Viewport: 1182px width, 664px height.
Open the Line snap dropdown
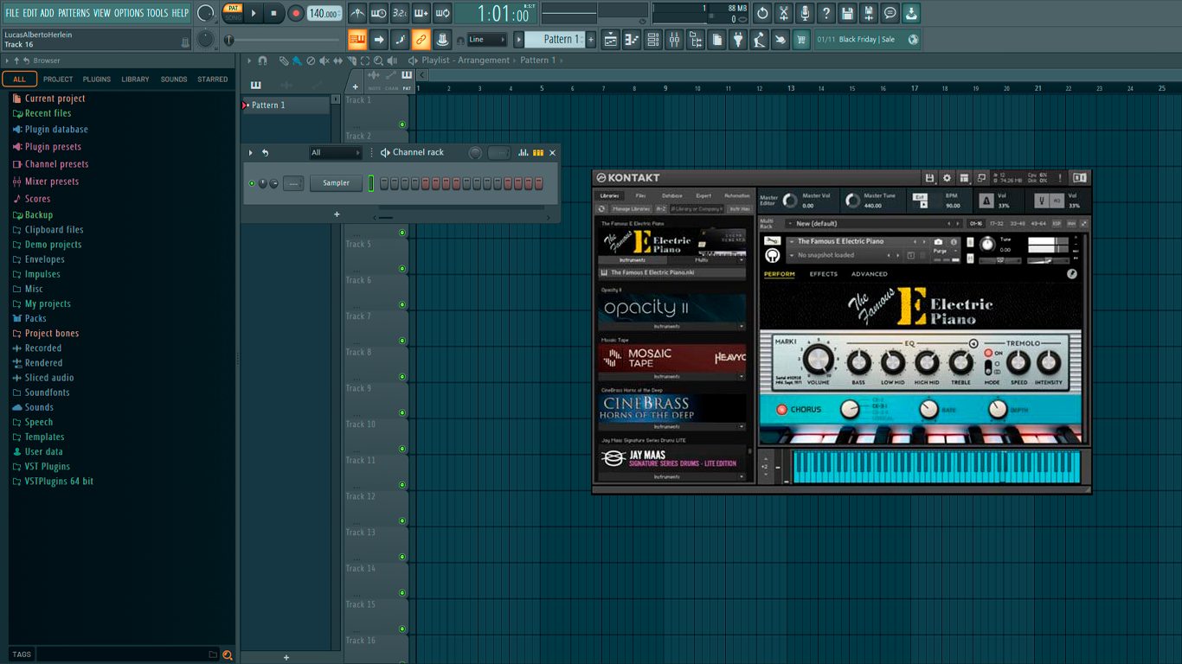pos(486,40)
